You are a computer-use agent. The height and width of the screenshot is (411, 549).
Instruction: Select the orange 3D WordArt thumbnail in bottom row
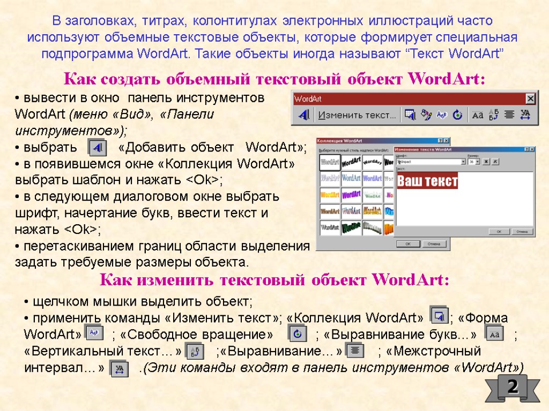(389, 228)
